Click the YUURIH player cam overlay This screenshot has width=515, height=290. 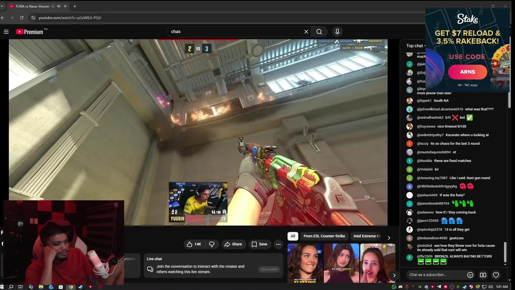(198, 202)
